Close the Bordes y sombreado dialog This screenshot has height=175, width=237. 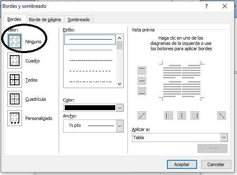tap(225, 6)
